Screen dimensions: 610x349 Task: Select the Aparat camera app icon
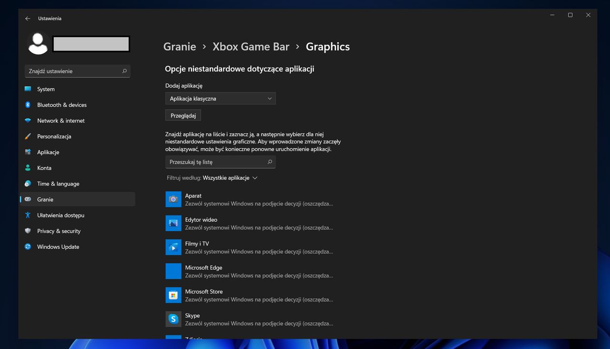point(173,199)
